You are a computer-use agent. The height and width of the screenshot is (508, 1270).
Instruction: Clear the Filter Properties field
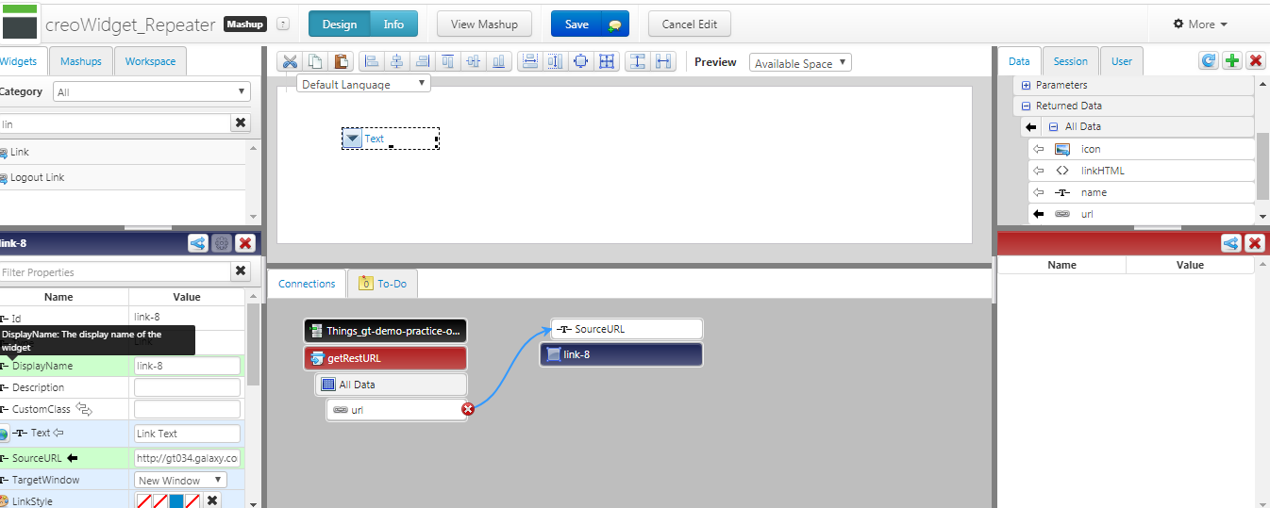coord(241,271)
